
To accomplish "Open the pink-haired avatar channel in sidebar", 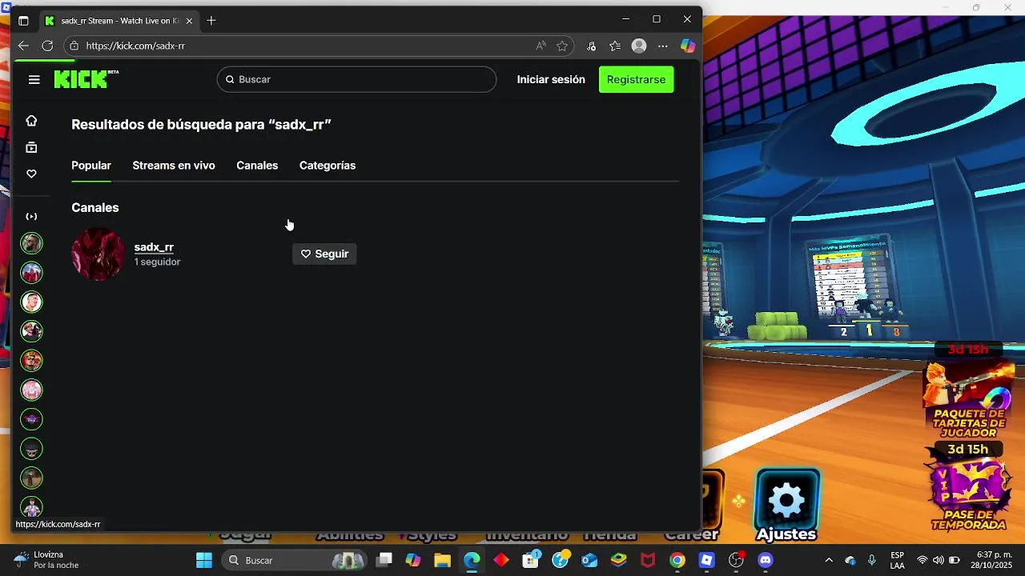I will (31, 390).
